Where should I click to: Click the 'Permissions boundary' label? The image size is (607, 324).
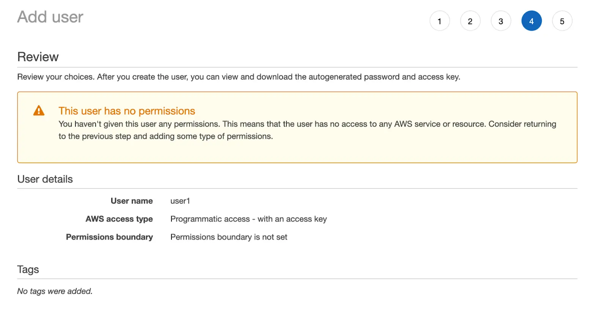[109, 237]
